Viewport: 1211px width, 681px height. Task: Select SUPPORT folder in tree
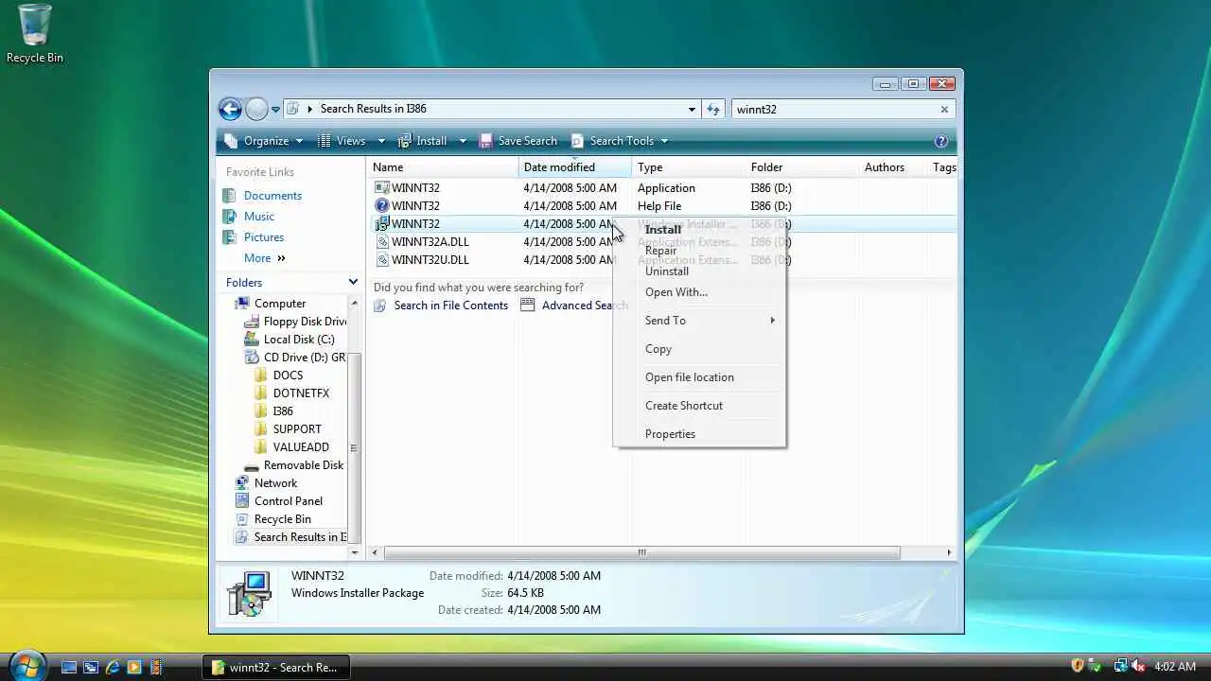(297, 429)
